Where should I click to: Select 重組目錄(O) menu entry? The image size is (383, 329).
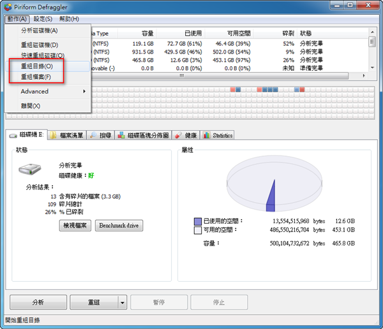(x=48, y=66)
